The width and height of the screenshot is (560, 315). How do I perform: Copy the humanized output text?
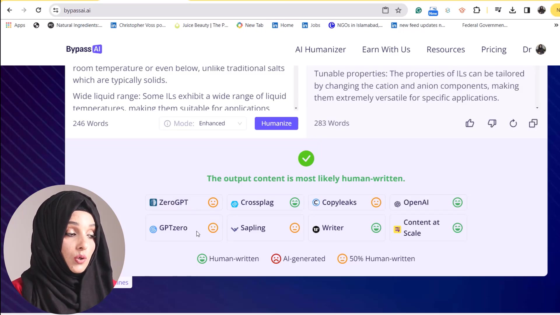[x=533, y=123]
